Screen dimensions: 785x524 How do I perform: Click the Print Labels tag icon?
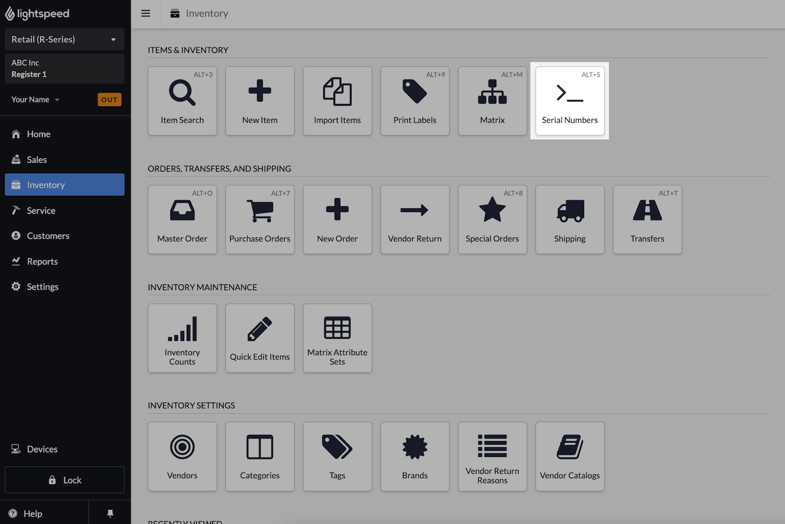pos(414,92)
